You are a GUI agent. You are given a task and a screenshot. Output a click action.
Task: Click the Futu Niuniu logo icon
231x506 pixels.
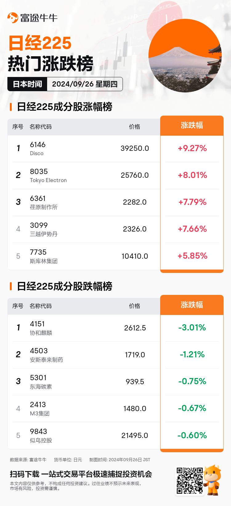(x=13, y=18)
